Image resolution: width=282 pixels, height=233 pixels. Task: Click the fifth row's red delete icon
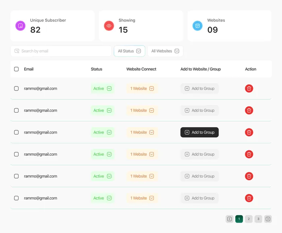tap(249, 176)
